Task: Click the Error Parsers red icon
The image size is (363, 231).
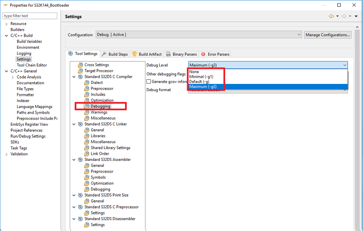Action: 203,54
